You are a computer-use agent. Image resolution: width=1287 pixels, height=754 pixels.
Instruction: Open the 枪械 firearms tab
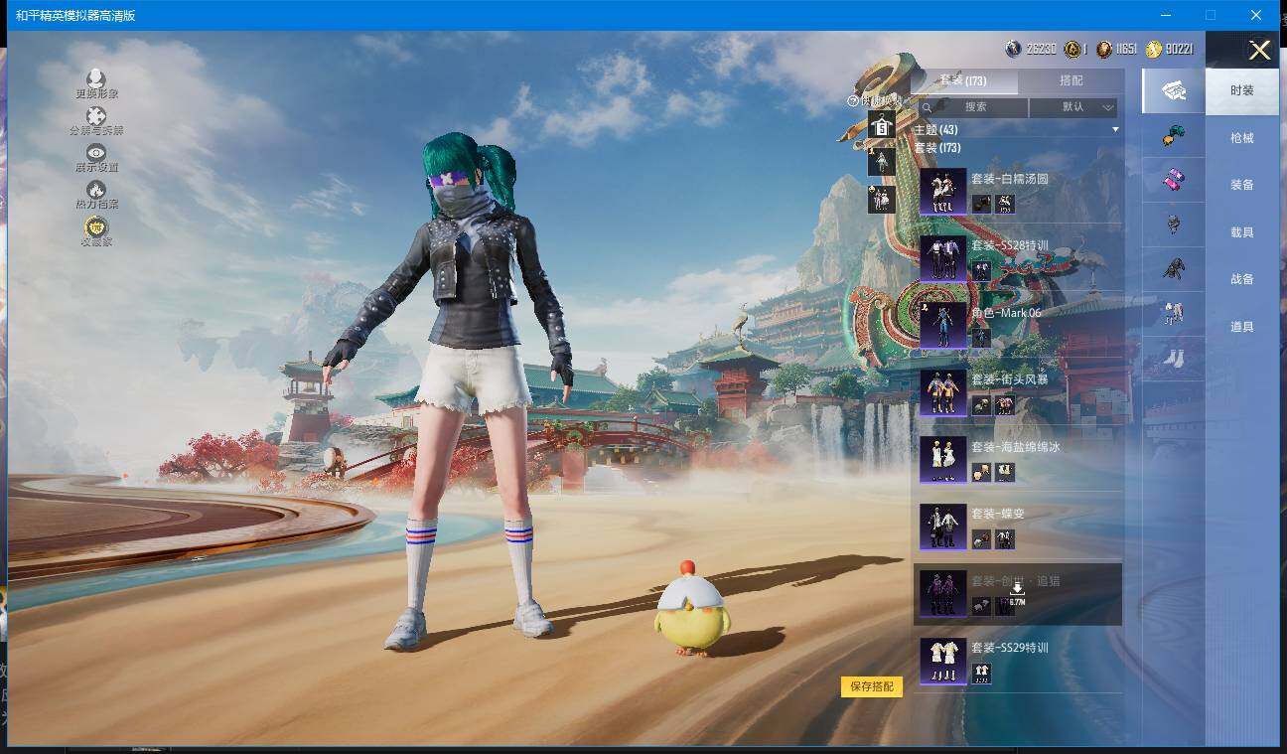(1241, 138)
